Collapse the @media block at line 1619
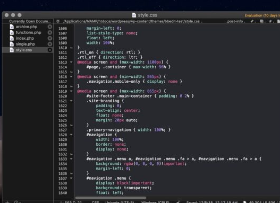This screenshot has width=280, height=203. pos(71,91)
